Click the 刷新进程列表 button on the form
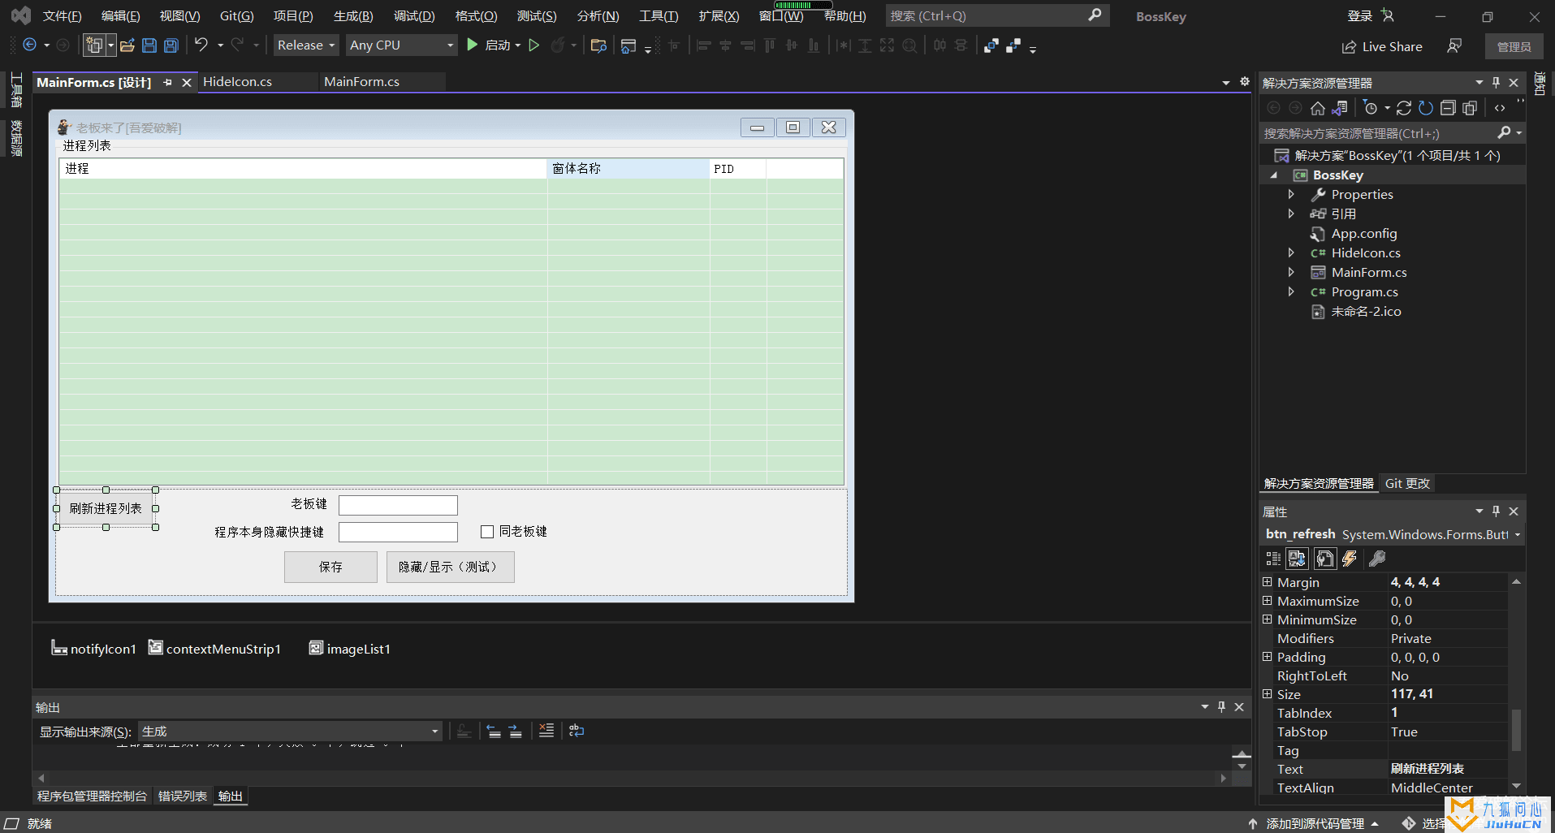Viewport: 1555px width, 833px height. pos(106,509)
